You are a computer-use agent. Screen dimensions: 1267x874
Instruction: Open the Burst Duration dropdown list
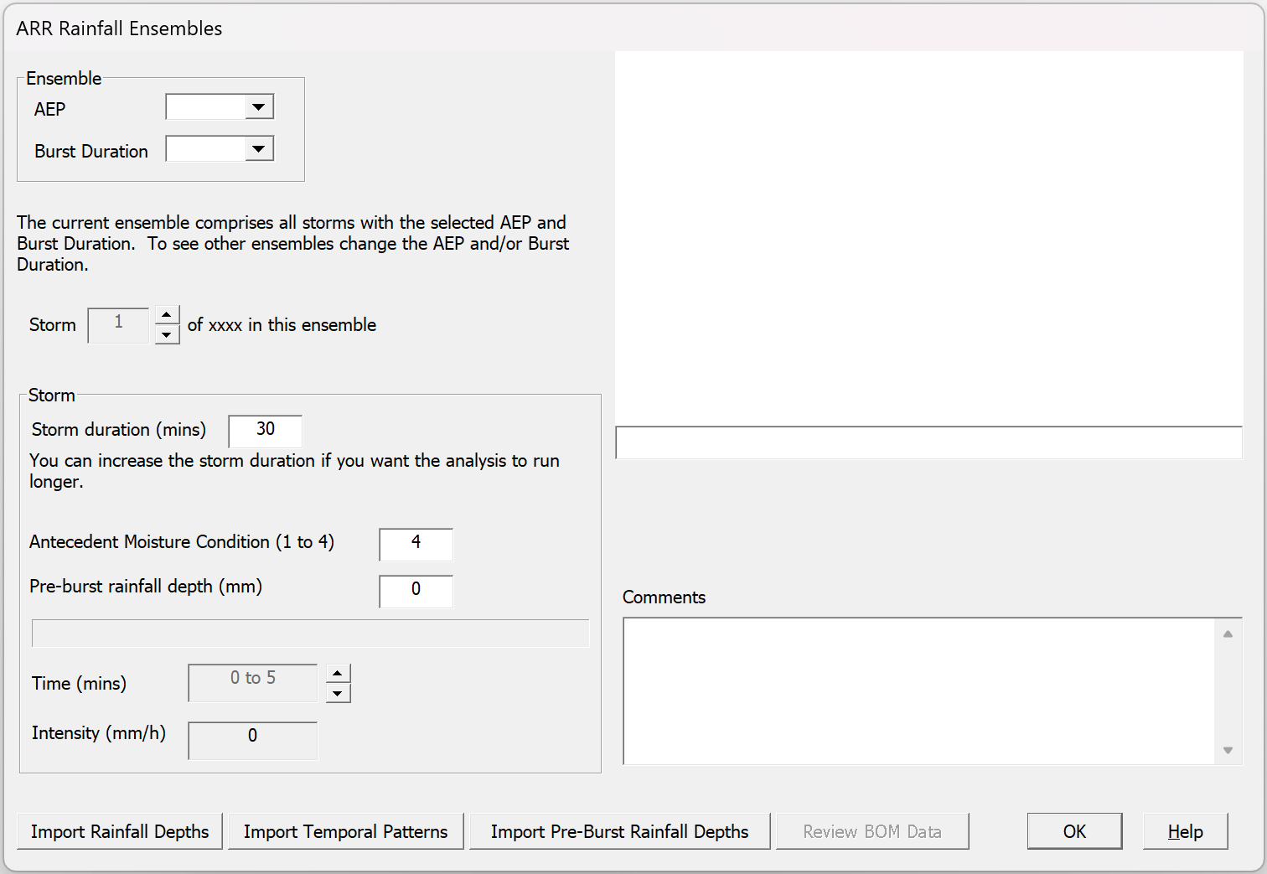point(259,149)
